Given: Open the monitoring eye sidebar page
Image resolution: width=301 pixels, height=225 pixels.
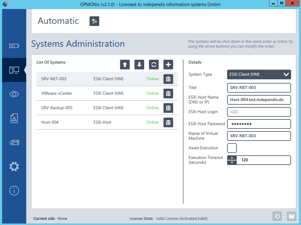Looking at the screenshot, I should [14, 94].
